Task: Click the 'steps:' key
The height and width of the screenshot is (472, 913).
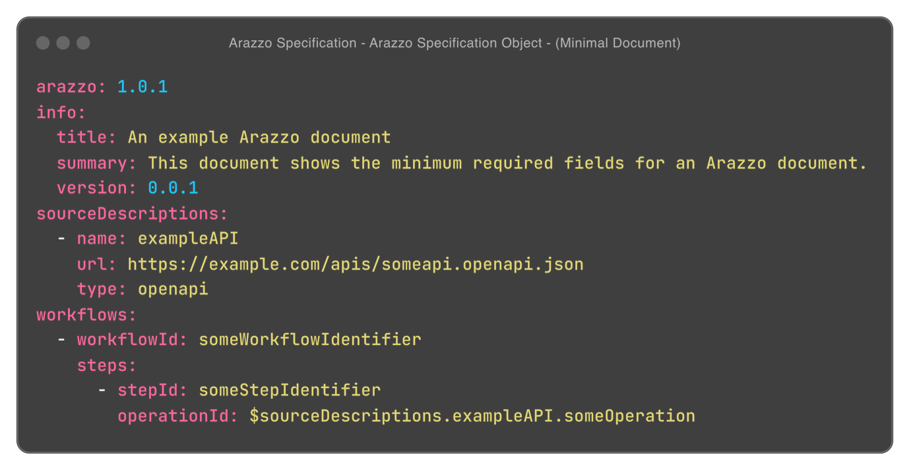Action: tap(108, 365)
